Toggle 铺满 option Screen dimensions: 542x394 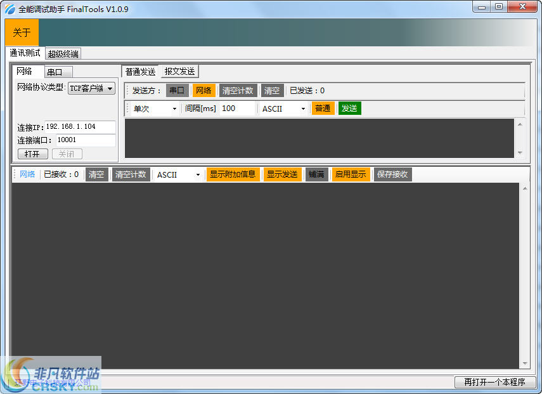point(316,174)
